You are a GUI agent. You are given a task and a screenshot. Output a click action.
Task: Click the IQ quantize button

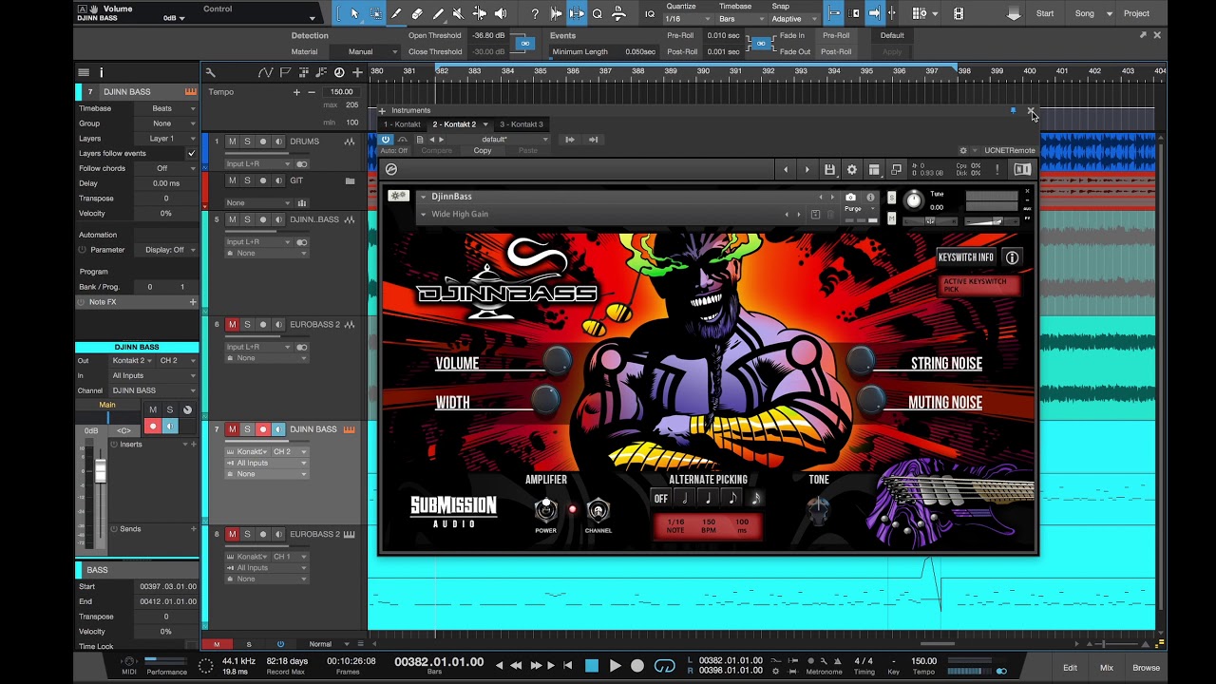point(650,13)
